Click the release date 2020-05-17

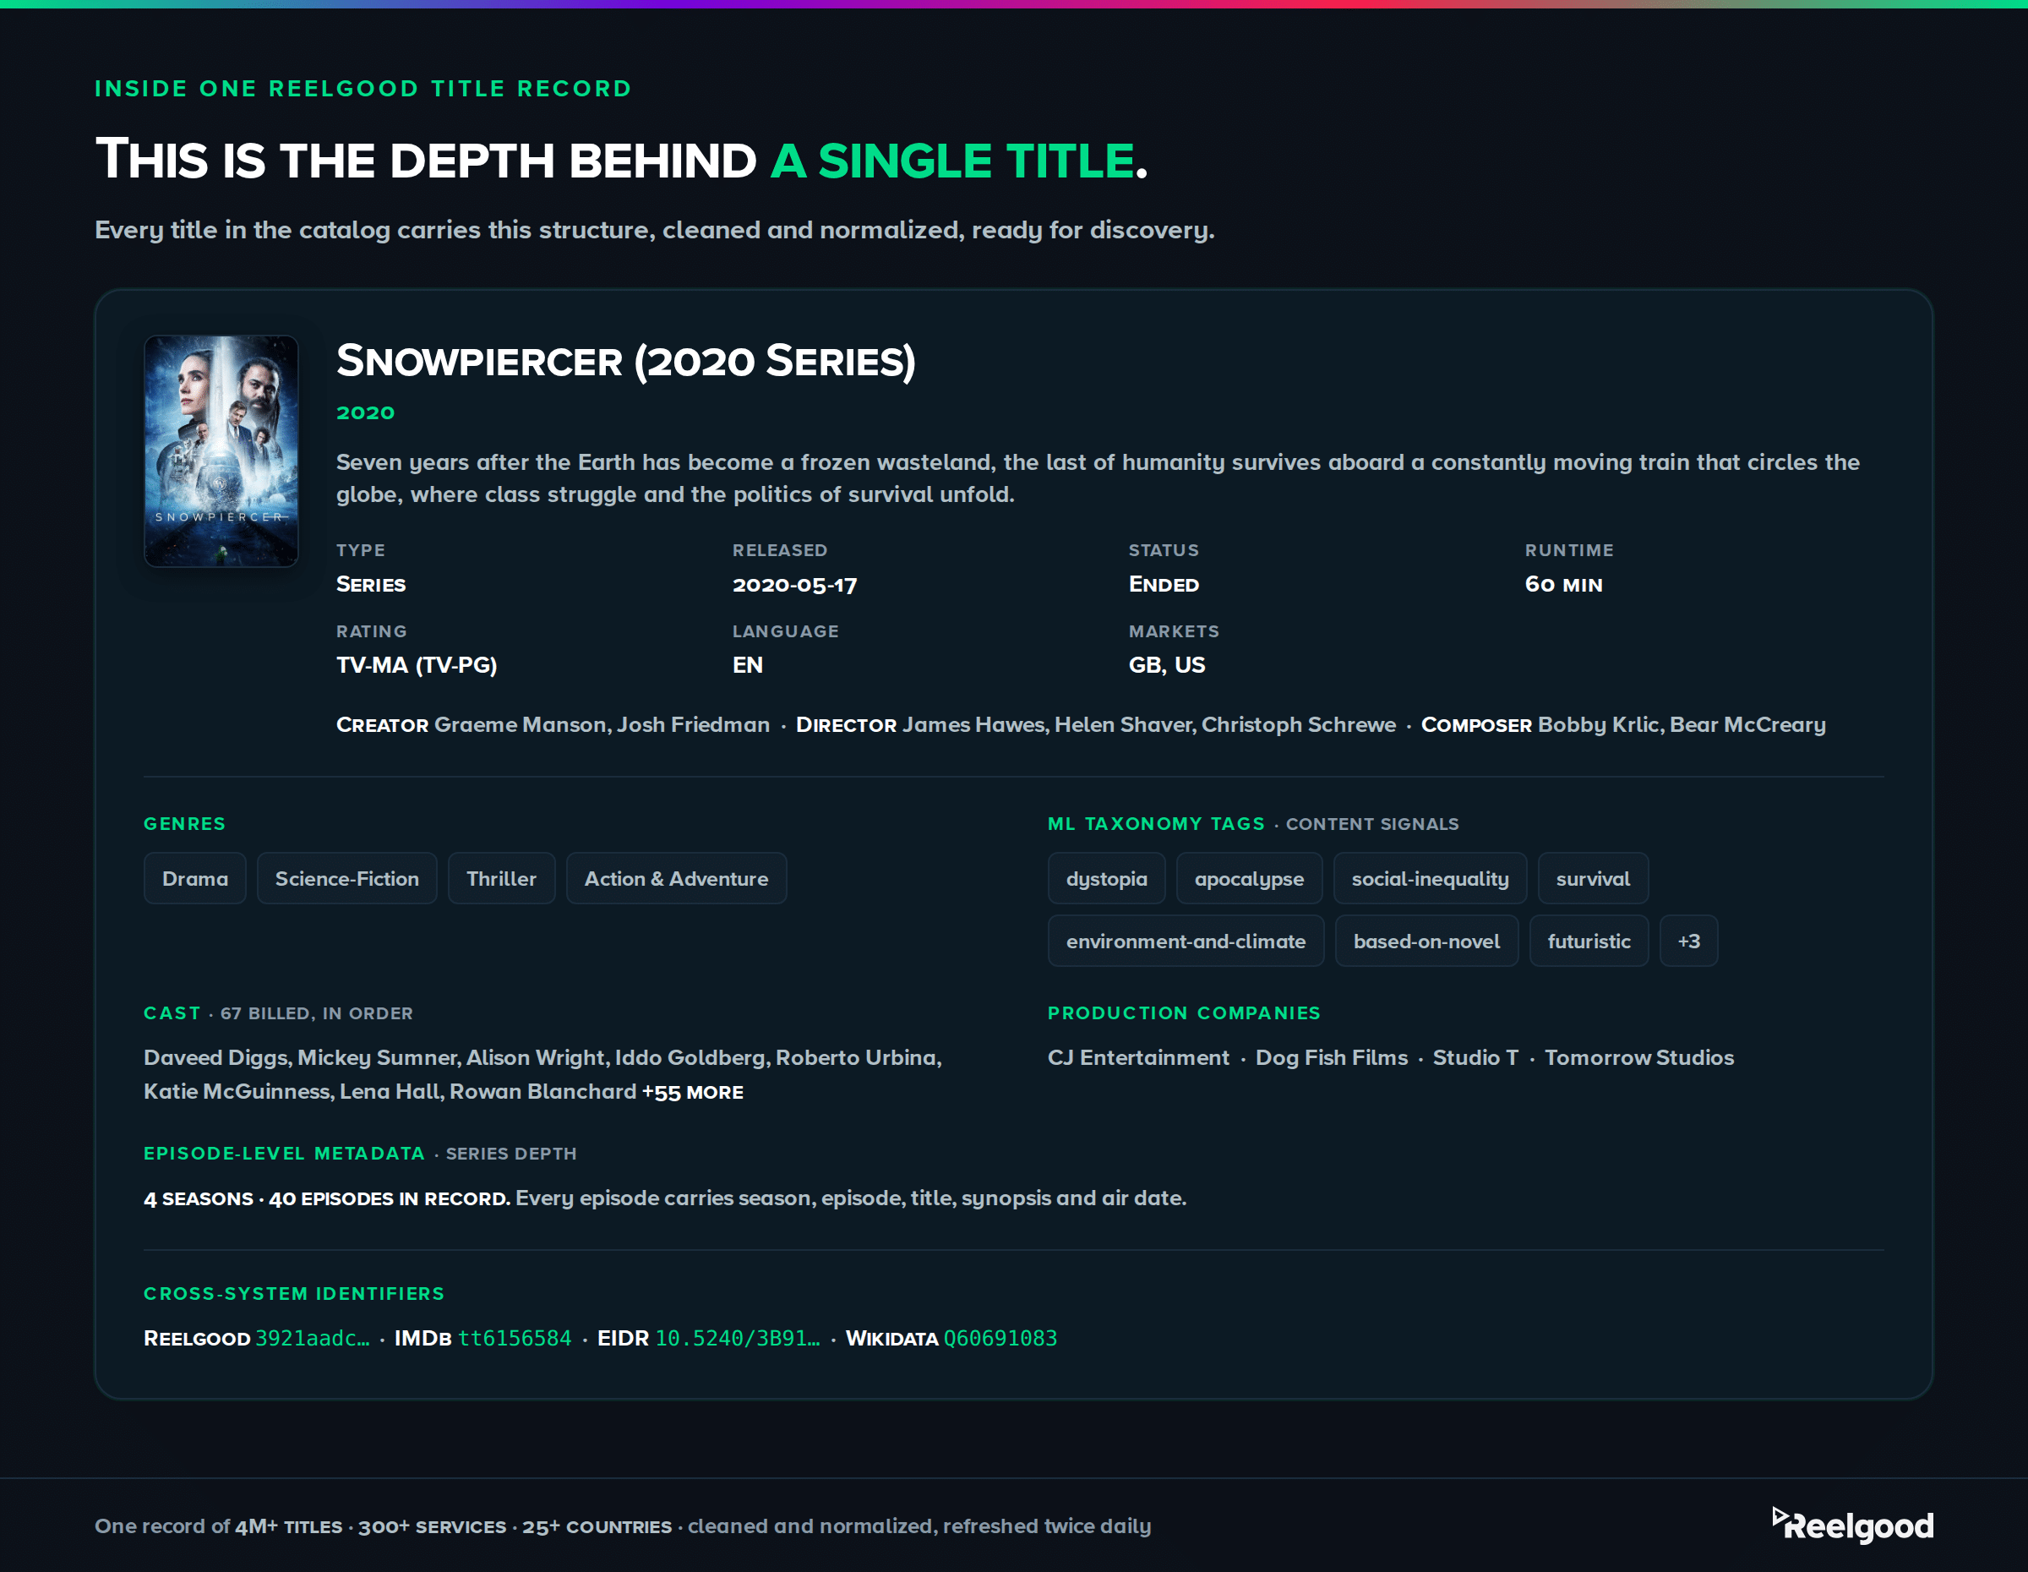[795, 585]
